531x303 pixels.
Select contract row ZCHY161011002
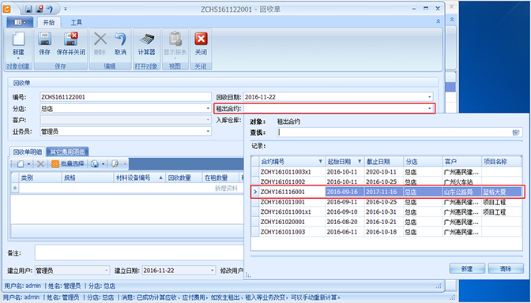[x=386, y=182]
